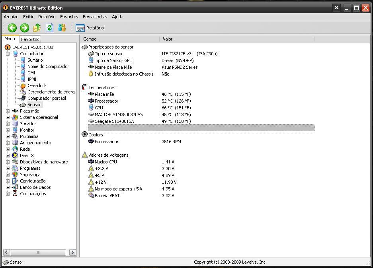
Task: Collapse the Computador tree node
Action: [x=8, y=54]
